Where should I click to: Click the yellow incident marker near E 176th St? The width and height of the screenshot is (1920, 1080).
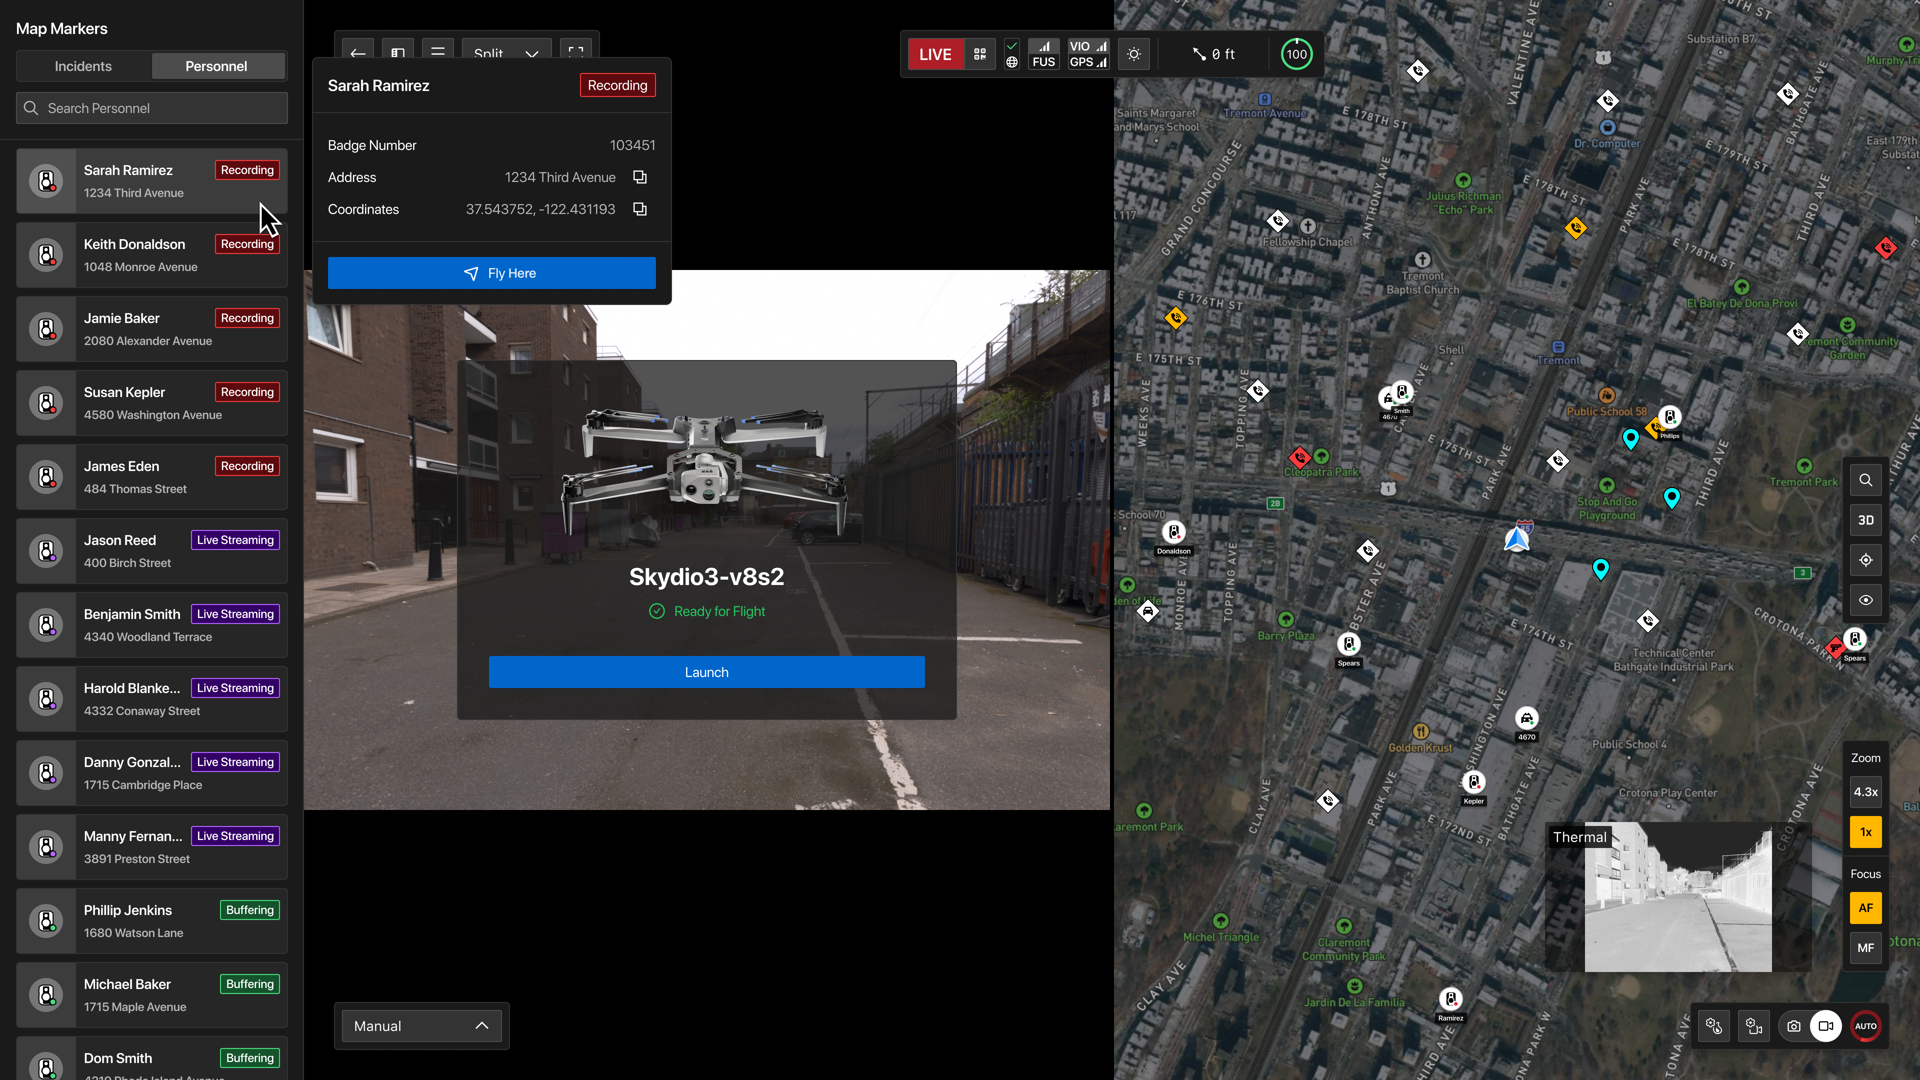click(x=1175, y=318)
